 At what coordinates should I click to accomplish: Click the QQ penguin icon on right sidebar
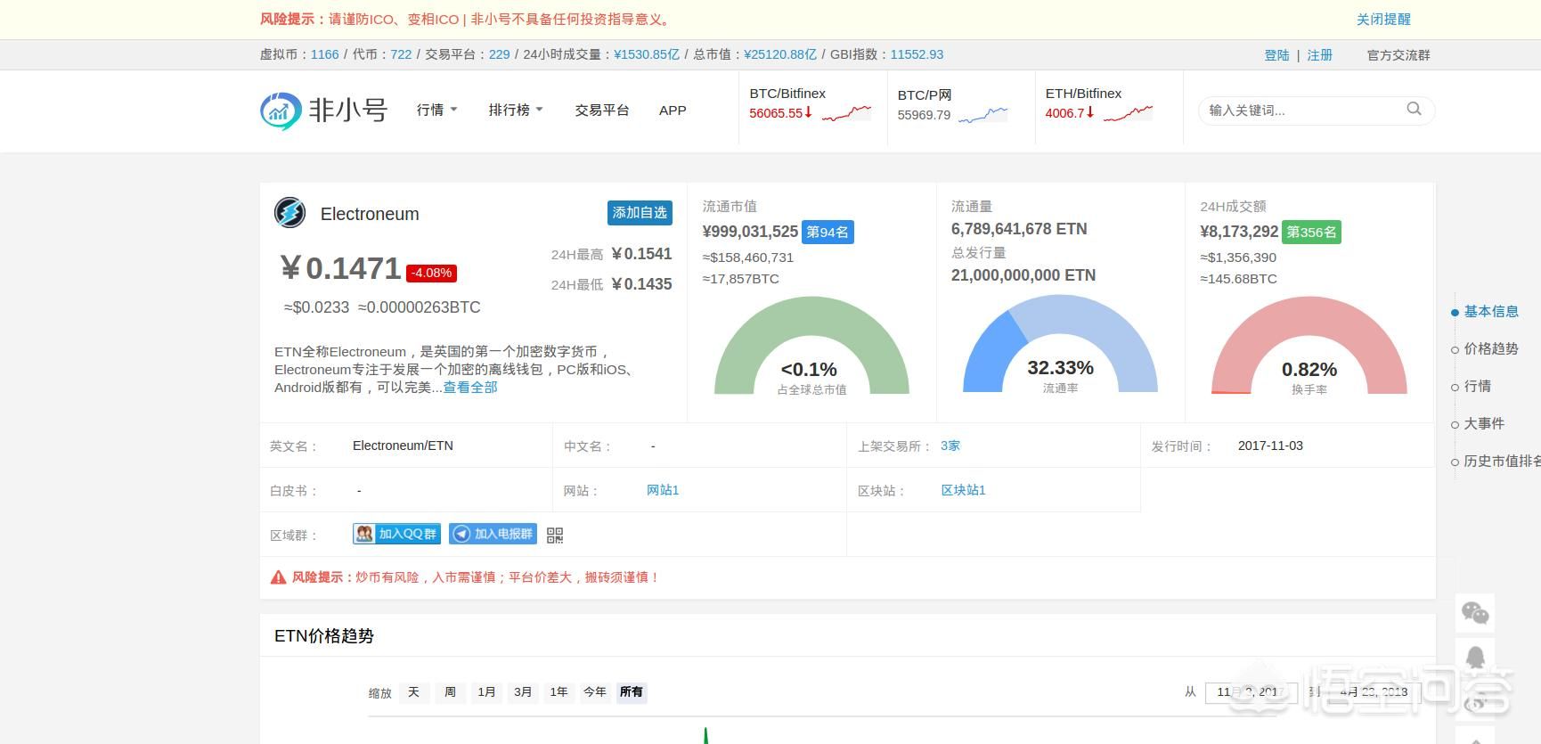[x=1475, y=658]
